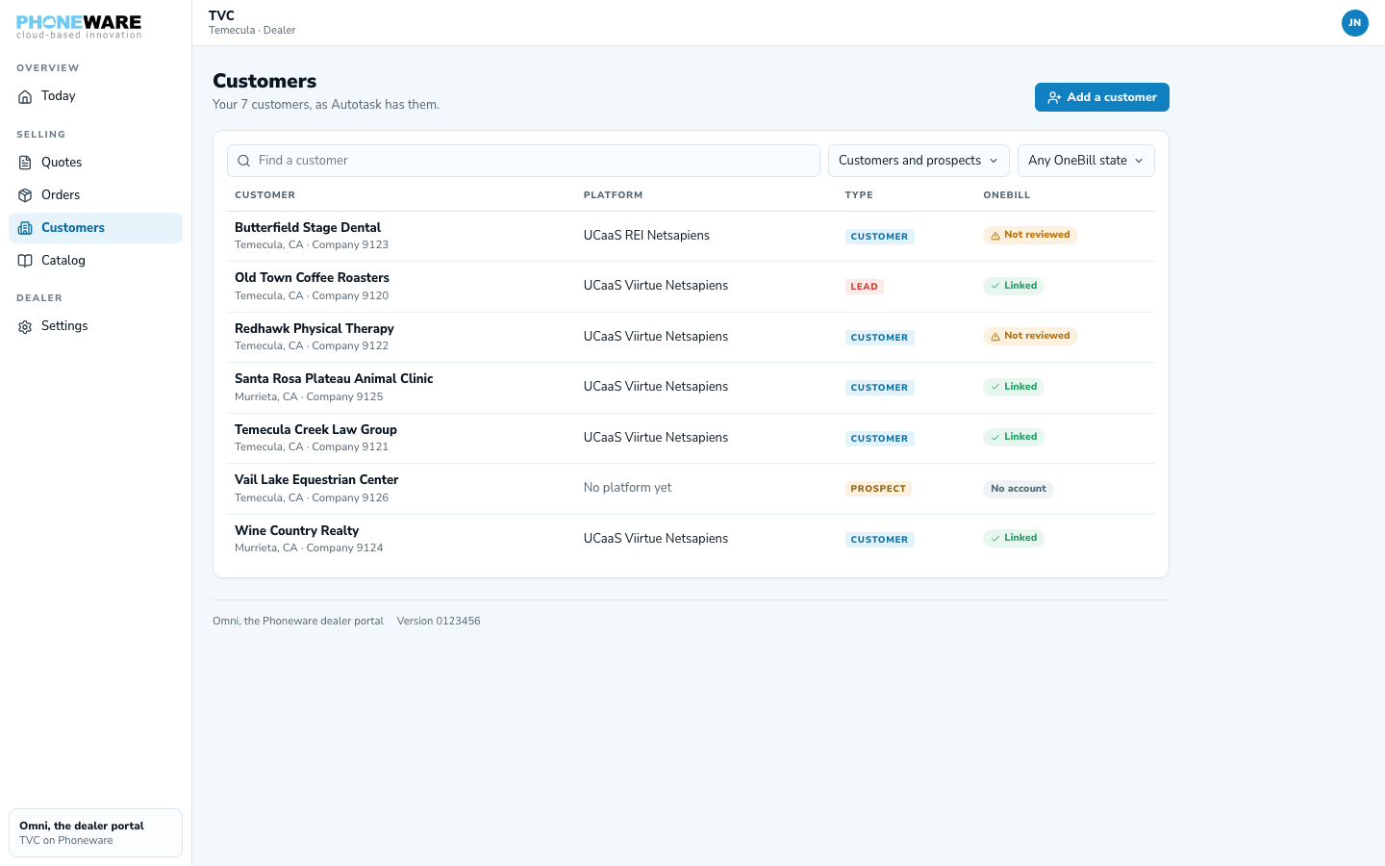Click the magnifier icon in search box

pos(244,161)
